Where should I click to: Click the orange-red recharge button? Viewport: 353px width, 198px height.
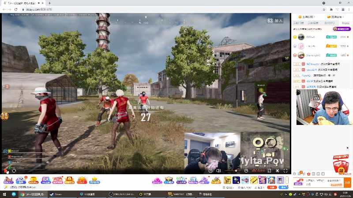point(272,187)
